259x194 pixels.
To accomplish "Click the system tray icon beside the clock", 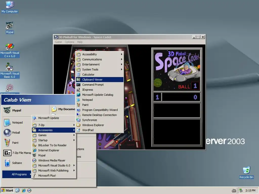I will (241, 190).
